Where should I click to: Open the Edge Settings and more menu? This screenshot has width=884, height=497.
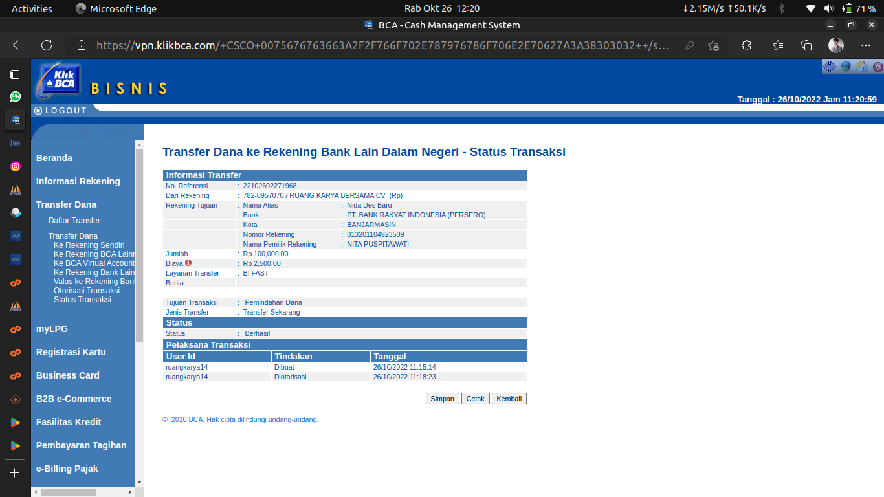(866, 45)
